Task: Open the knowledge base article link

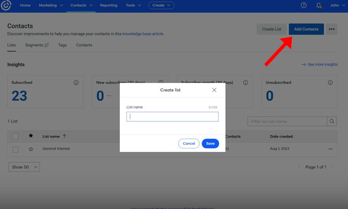Action: coord(143,34)
